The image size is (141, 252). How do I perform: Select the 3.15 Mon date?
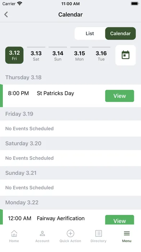(x=79, y=55)
